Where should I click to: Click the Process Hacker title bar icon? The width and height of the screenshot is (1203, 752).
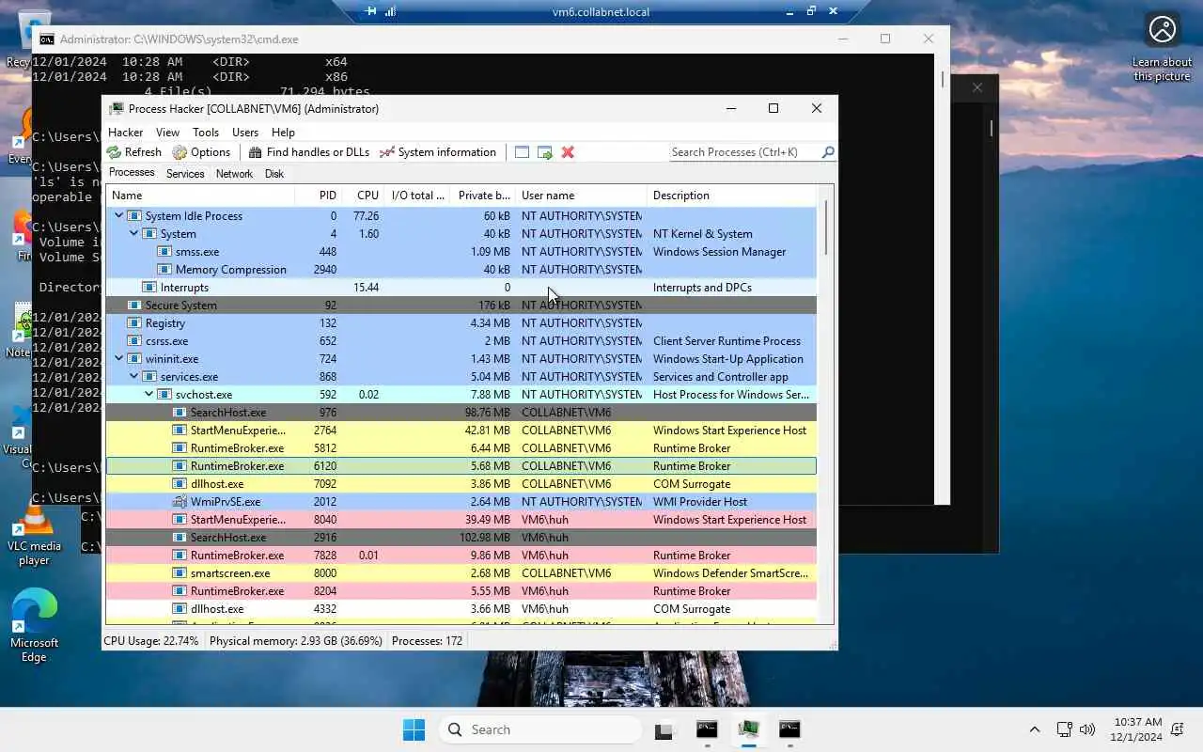click(117, 109)
